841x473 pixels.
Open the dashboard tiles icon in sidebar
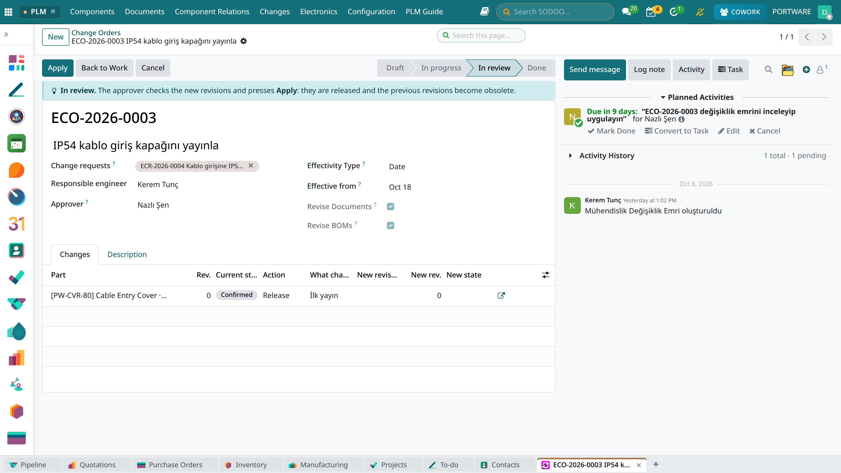tap(16, 63)
